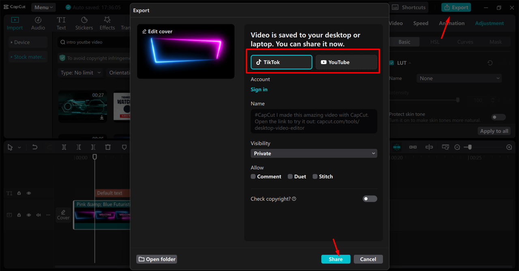Click the Shortcuts keyboard button
This screenshot has width=519, height=271.
click(x=408, y=7)
